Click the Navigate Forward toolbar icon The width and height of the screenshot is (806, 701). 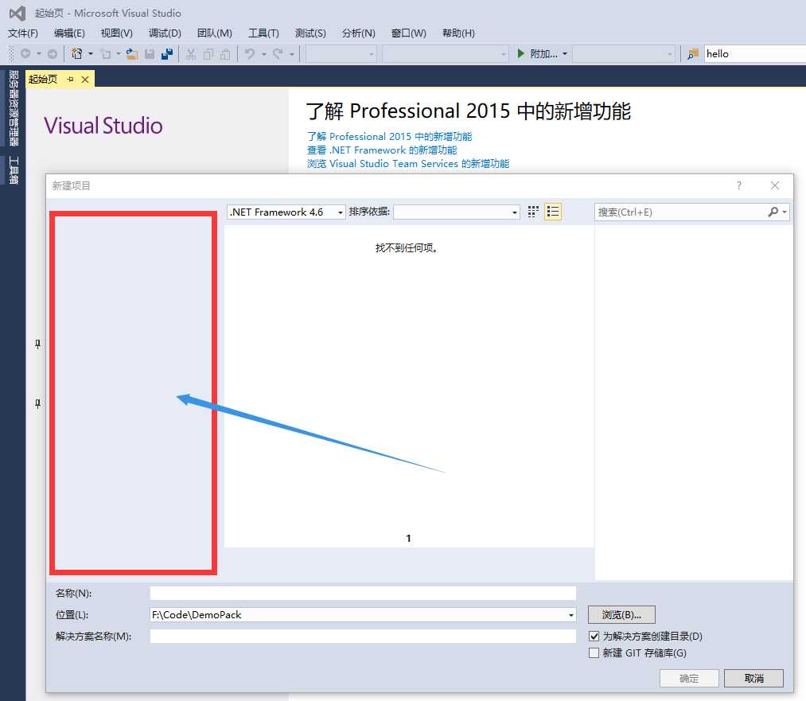click(52, 53)
